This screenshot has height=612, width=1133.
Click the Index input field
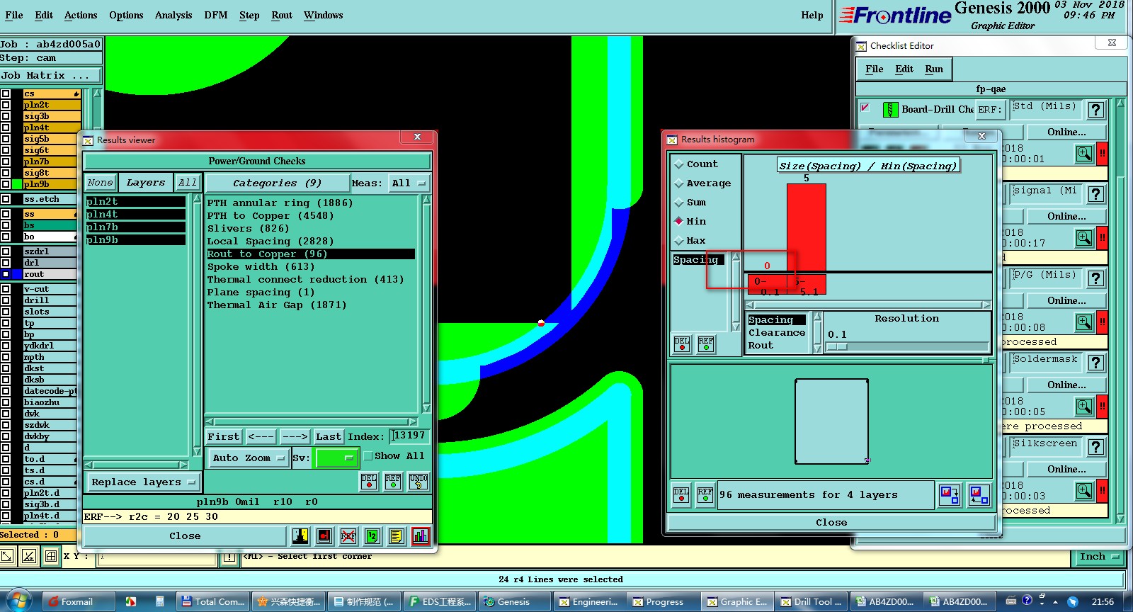409,436
